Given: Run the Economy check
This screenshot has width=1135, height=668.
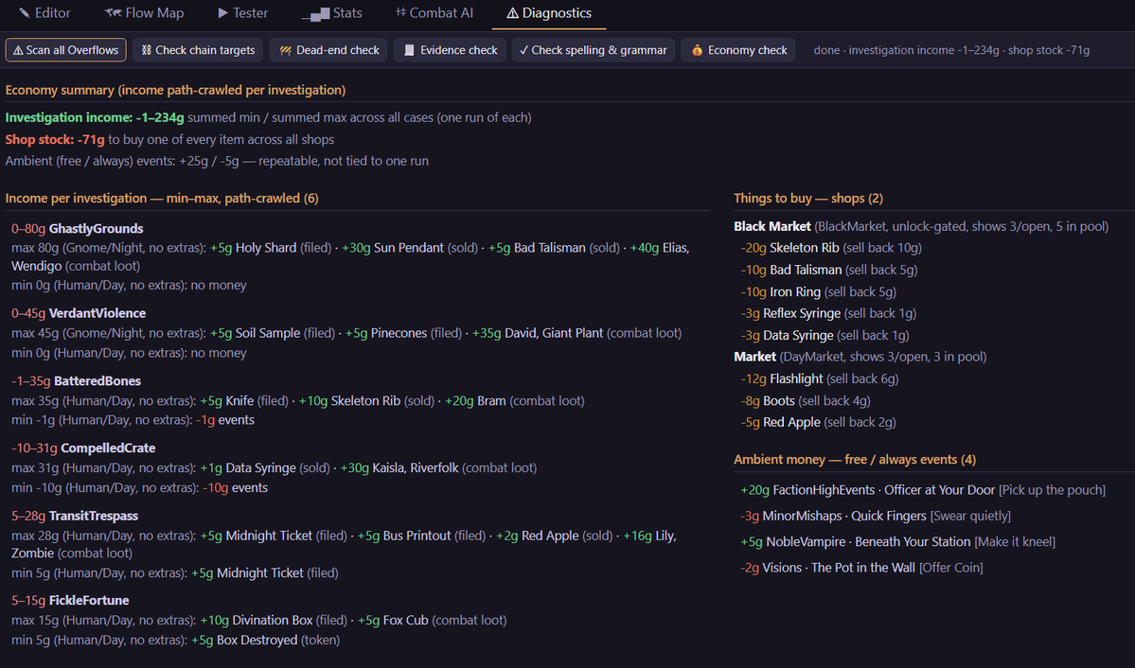Looking at the screenshot, I should coord(738,50).
